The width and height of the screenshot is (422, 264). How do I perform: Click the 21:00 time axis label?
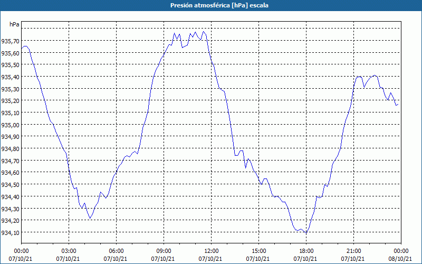click(x=353, y=251)
